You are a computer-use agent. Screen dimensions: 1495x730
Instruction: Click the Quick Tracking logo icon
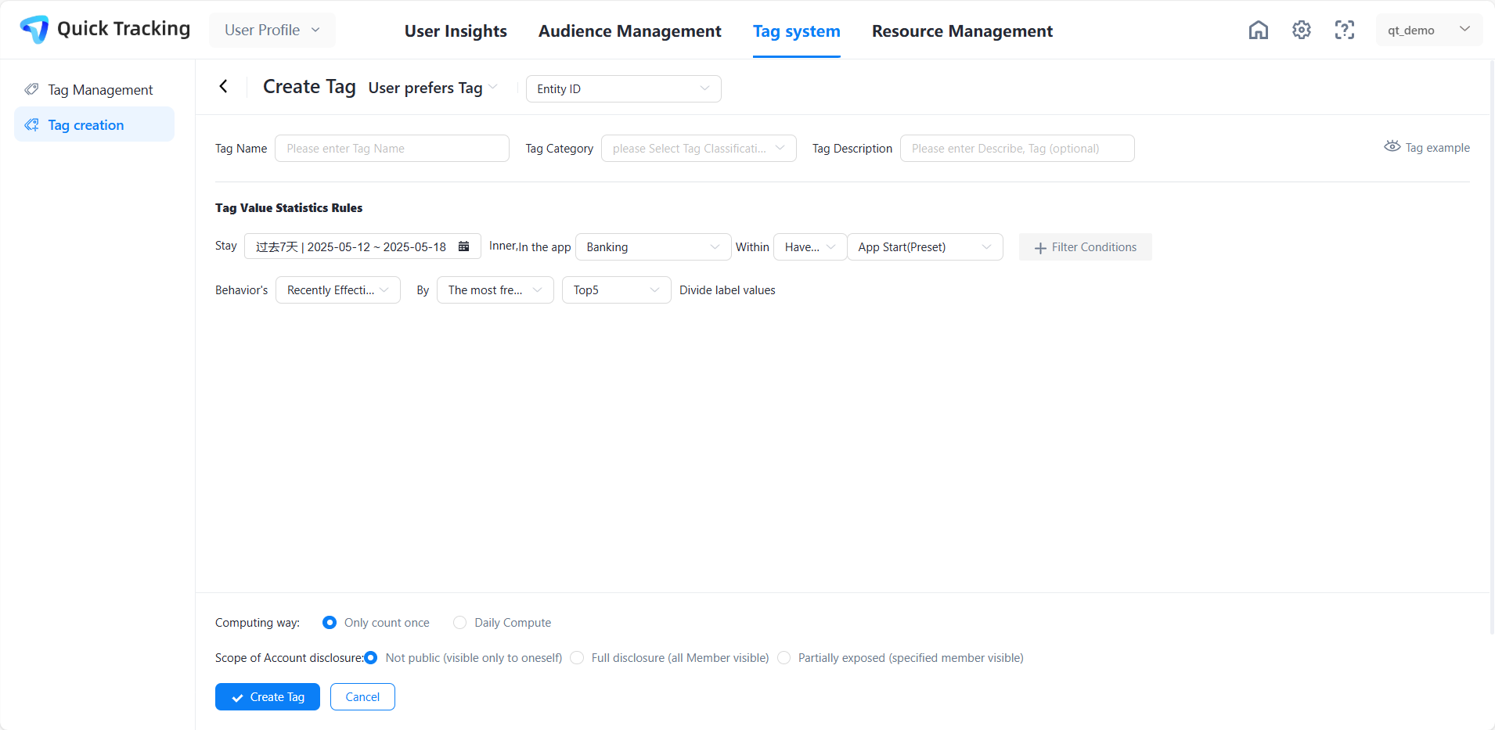pos(34,30)
